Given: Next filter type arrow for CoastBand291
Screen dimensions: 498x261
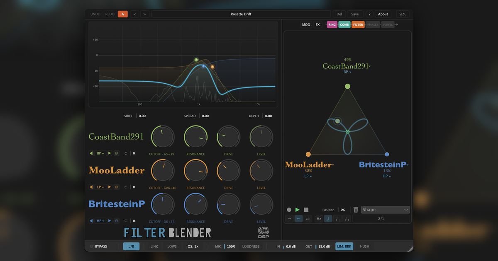Looking at the screenshot, I should tap(110, 153).
